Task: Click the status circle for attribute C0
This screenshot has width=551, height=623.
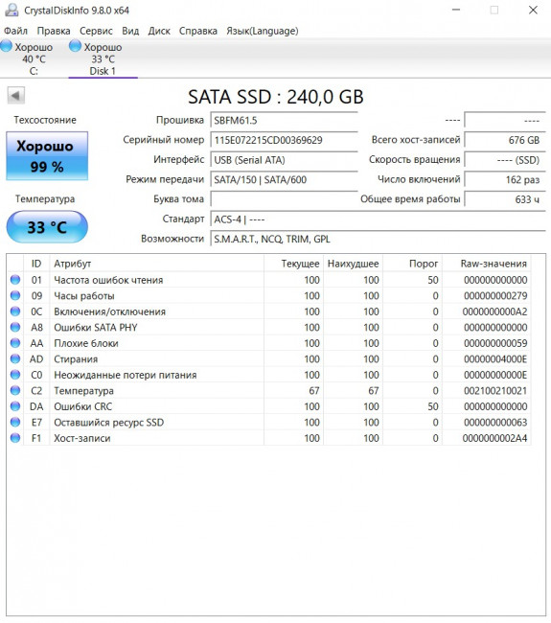Action: tap(15, 375)
